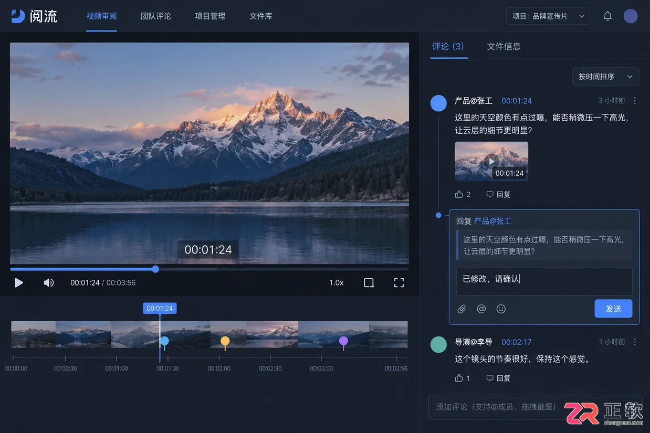
Task: Click 发送 button
Action: coord(613,309)
